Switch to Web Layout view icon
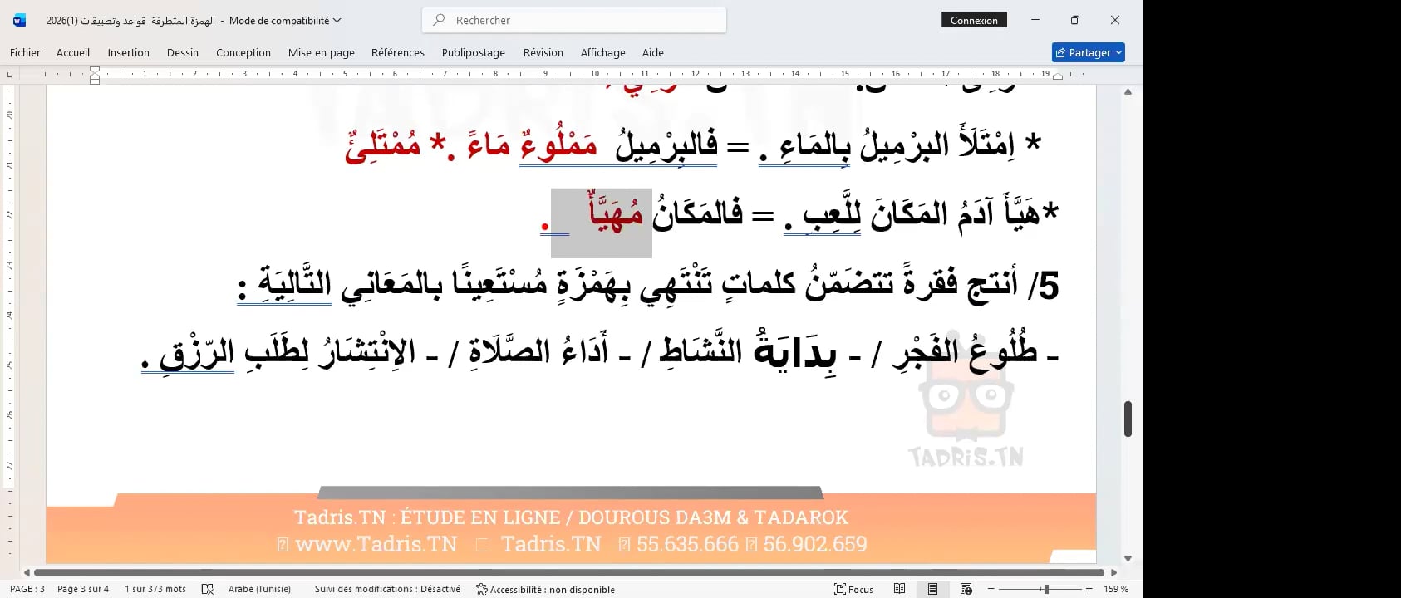 (x=966, y=589)
